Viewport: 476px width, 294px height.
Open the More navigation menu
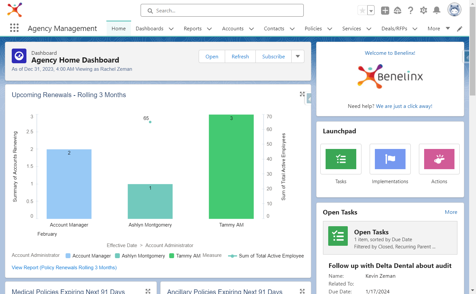[438, 29]
